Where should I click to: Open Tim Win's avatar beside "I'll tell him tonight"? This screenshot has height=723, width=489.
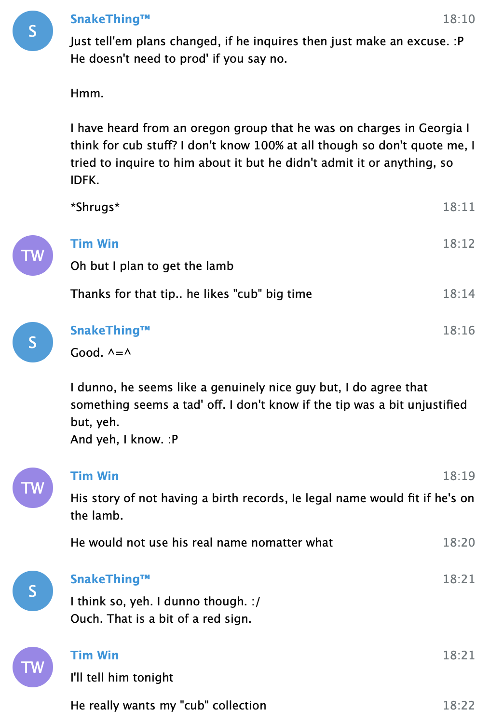33,667
